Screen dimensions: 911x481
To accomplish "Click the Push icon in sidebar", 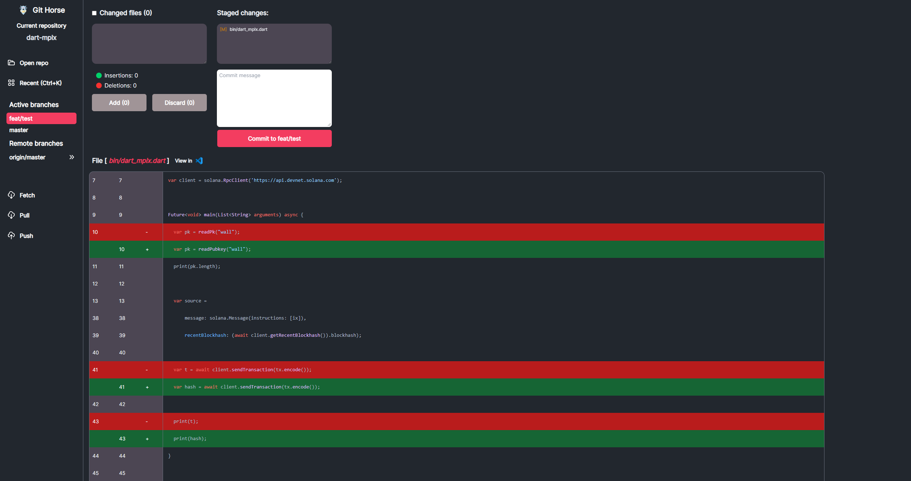I will click(x=11, y=235).
